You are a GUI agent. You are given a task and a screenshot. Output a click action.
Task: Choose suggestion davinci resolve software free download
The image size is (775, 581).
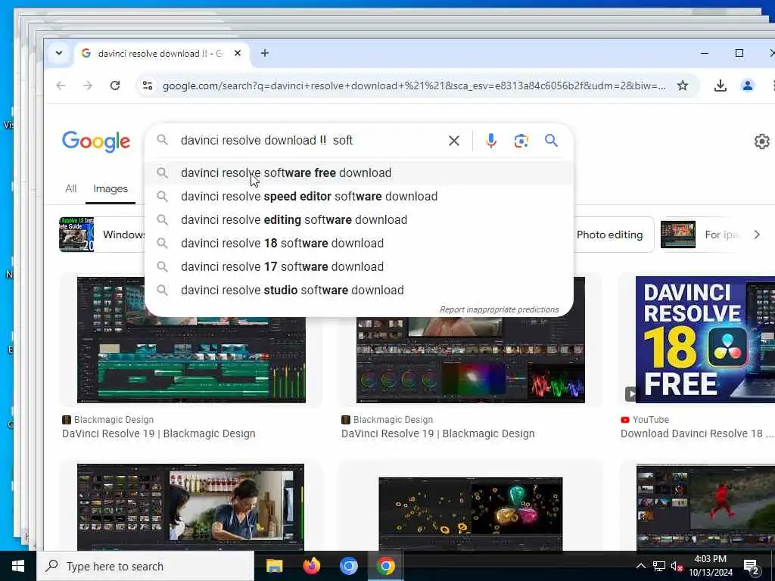359,173
